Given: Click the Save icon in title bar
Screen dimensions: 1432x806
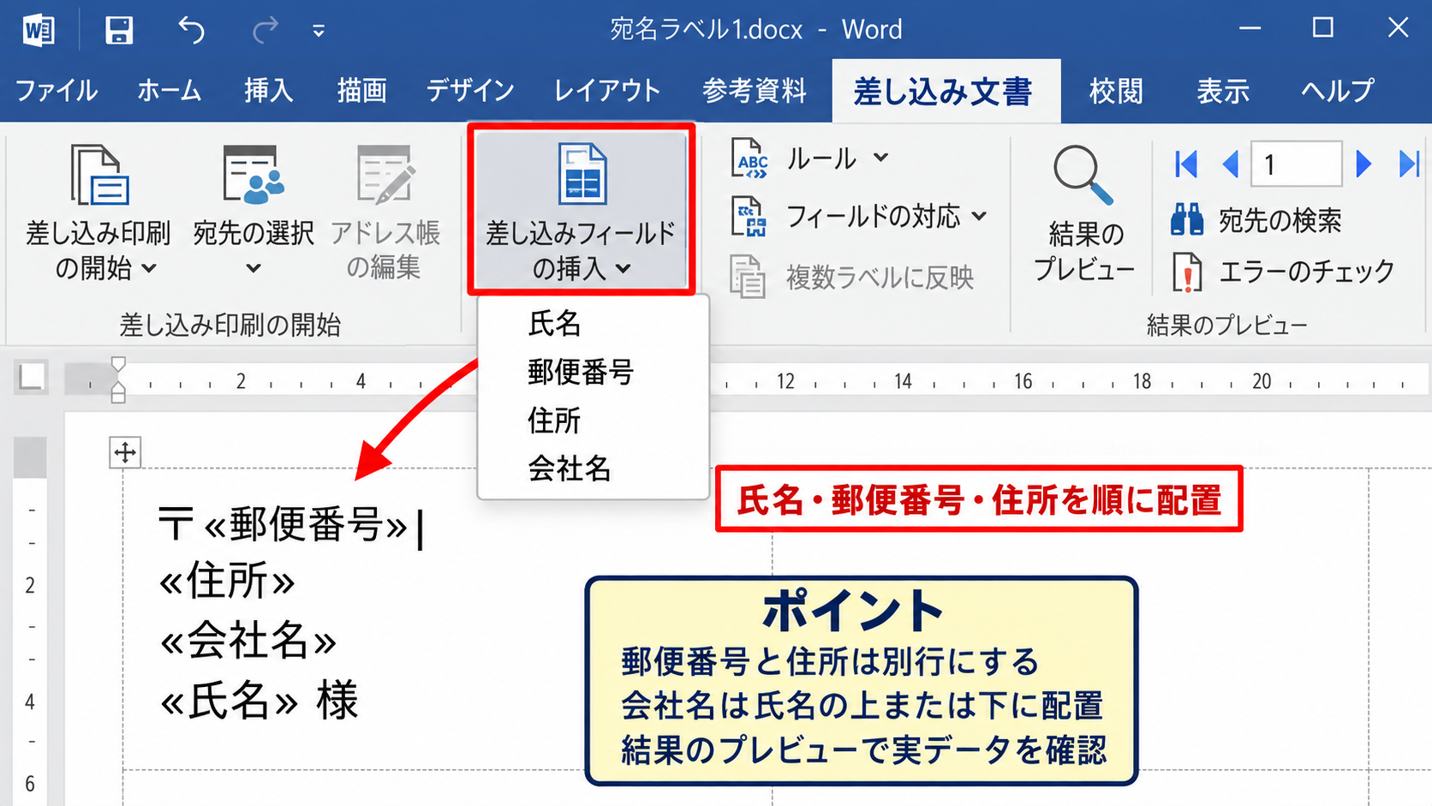Looking at the screenshot, I should pos(118,30).
